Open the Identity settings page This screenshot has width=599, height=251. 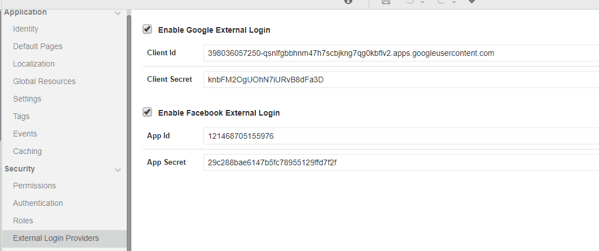coord(25,29)
